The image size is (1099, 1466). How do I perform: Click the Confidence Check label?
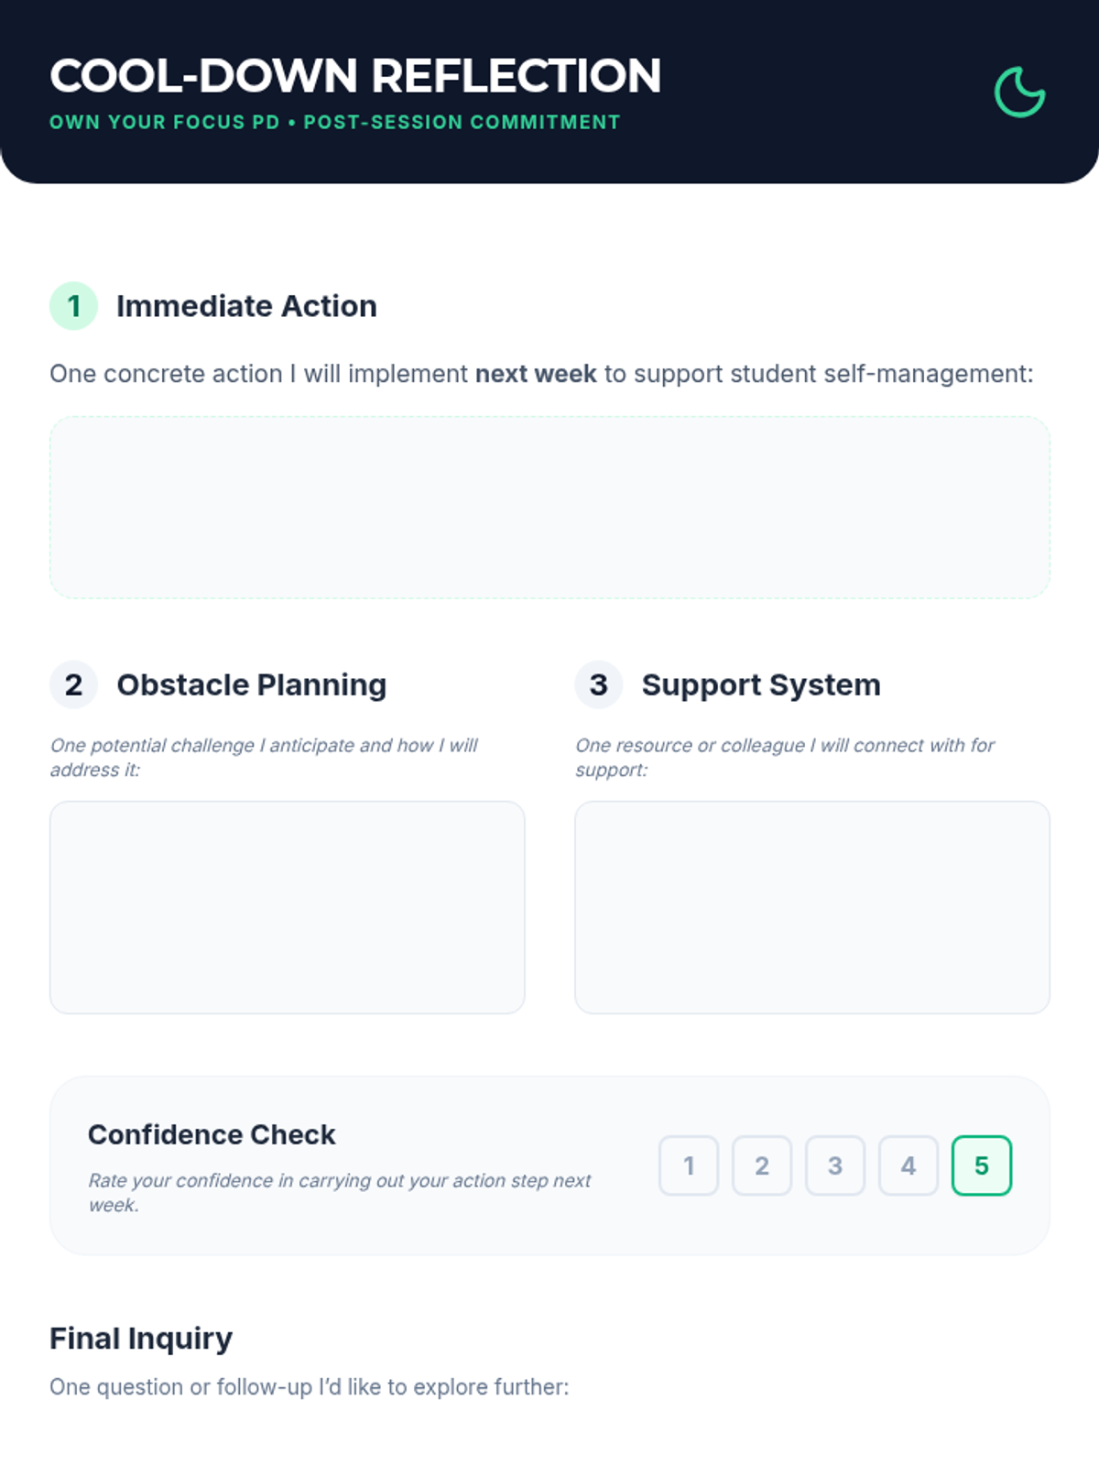point(212,1134)
